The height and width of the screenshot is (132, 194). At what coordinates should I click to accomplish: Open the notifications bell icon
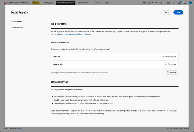click(x=180, y=3)
